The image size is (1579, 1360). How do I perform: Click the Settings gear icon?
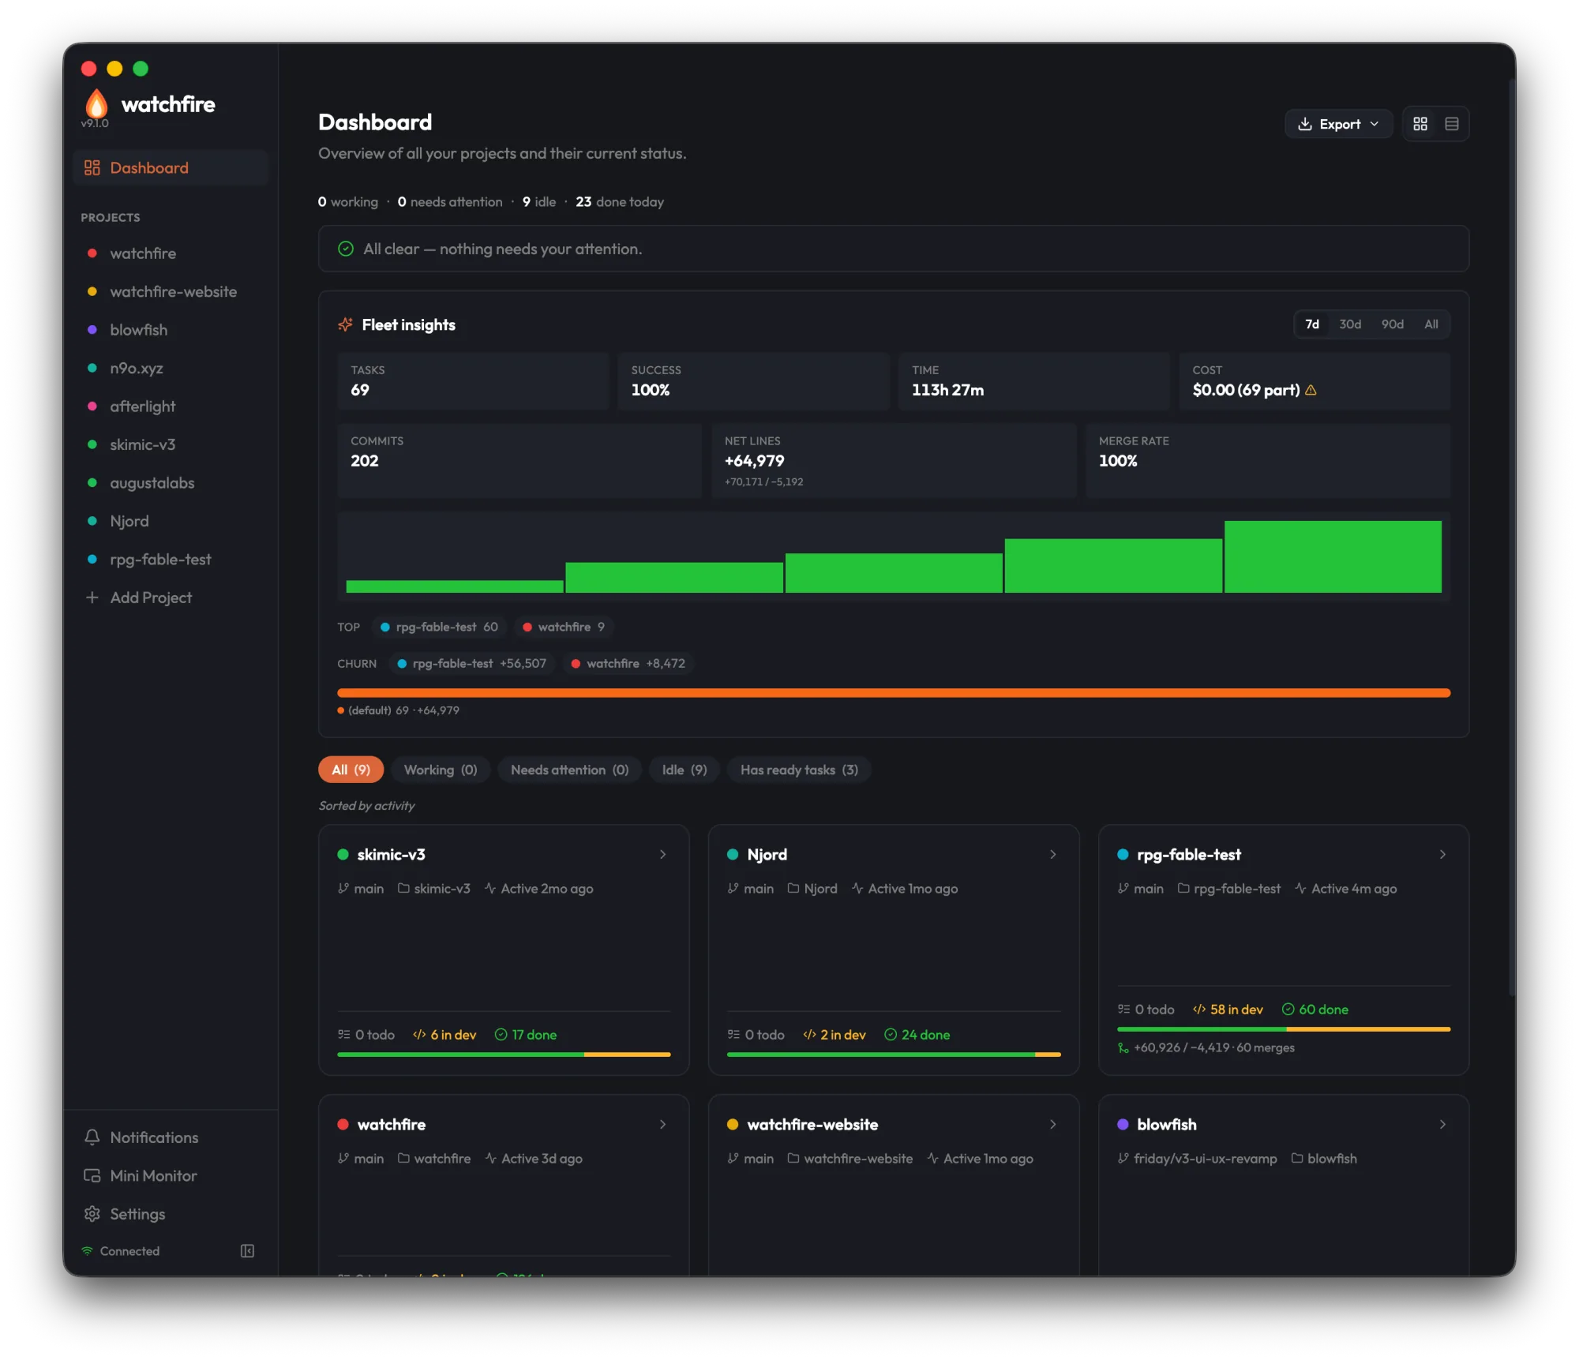click(92, 1214)
